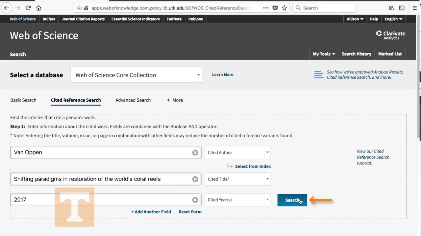
Task: Clear the Van Oppen author field
Action: point(195,152)
